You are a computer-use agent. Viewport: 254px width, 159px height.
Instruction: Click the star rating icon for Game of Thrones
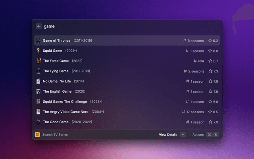[x=210, y=41]
